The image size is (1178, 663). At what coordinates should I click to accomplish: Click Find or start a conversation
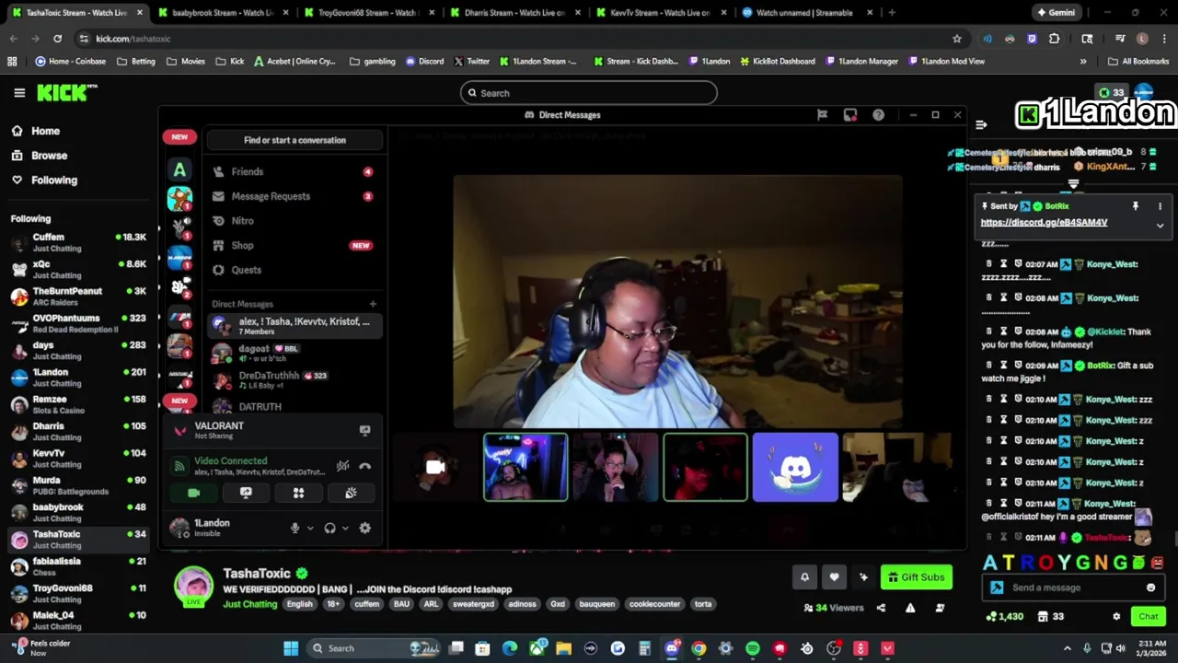coord(294,140)
